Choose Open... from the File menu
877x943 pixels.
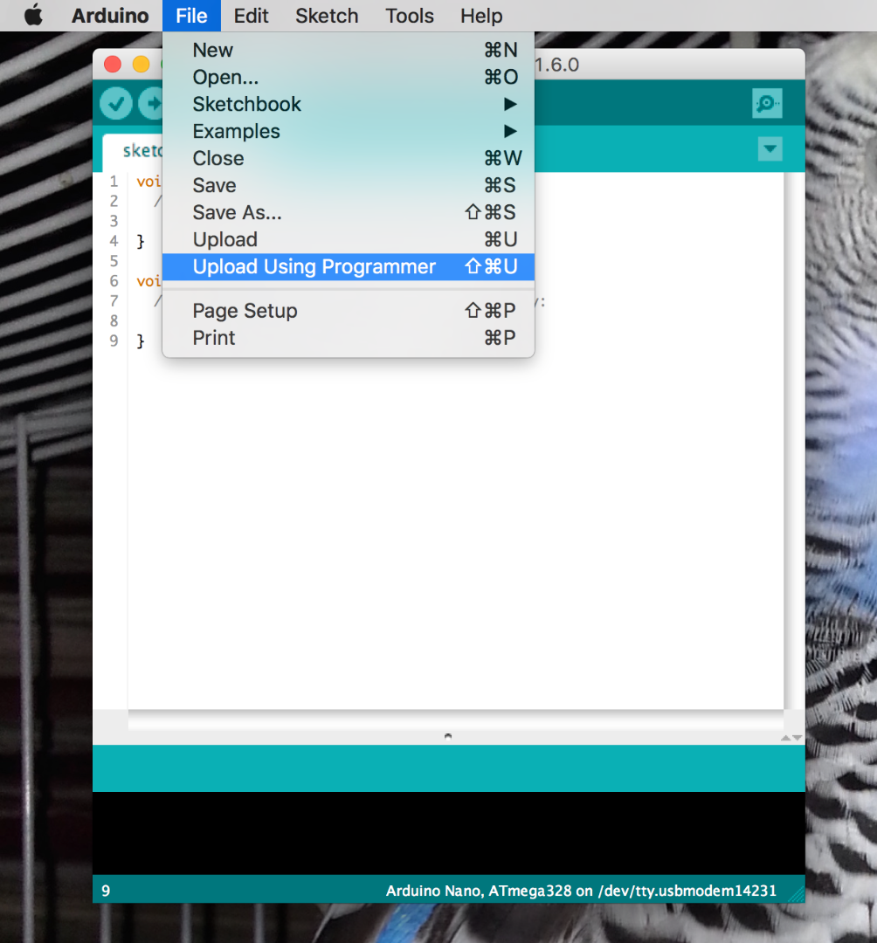(x=224, y=77)
